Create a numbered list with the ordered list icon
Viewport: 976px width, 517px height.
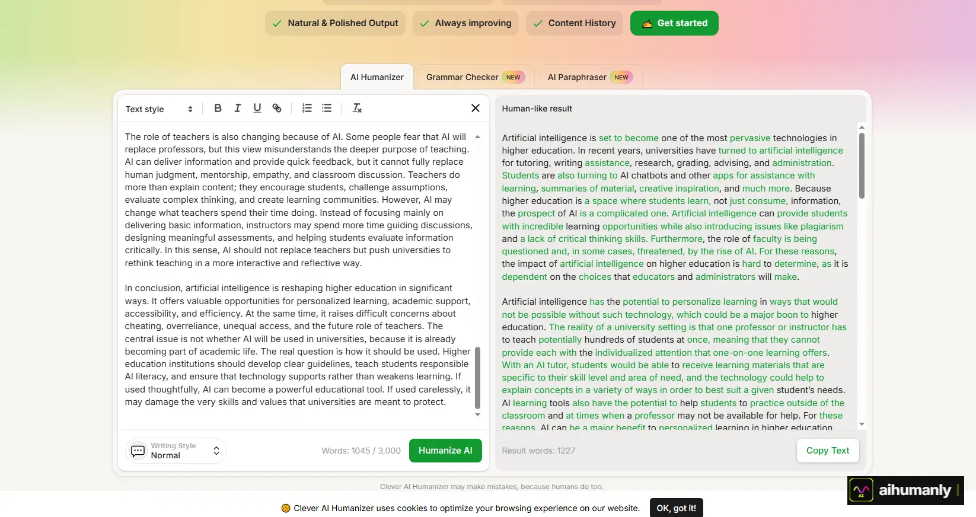[307, 108]
